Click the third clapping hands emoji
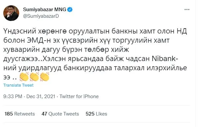The width and height of the screenshot is (200, 127). tap(44, 77)
